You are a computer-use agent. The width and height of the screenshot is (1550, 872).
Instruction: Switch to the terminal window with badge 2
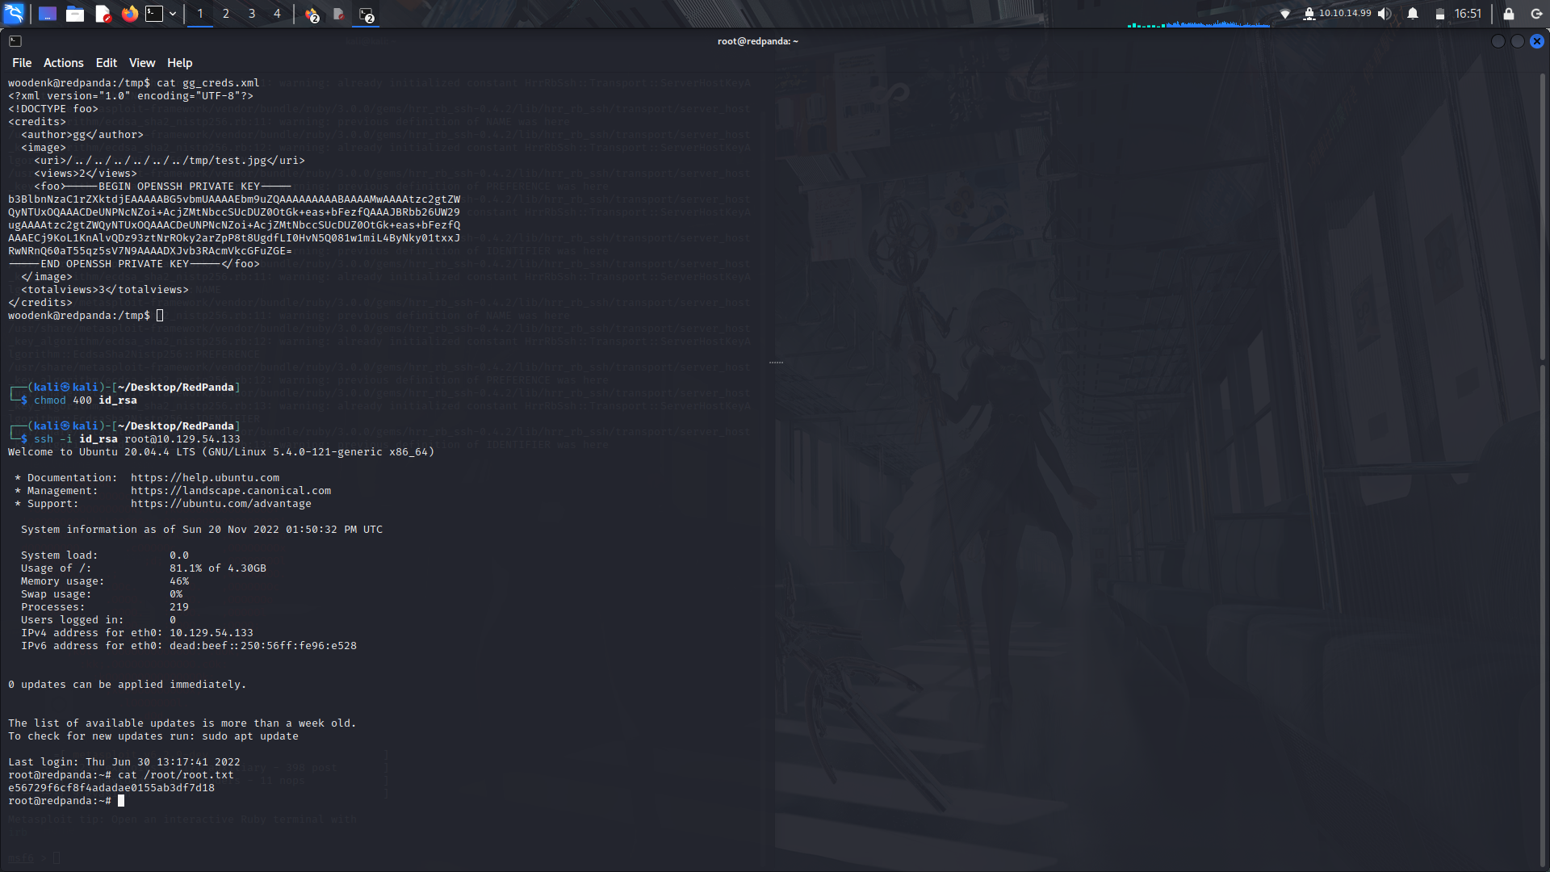click(x=365, y=14)
